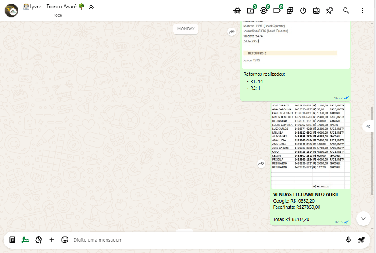This screenshot has height=253, width=376.
Task: Forward the retornos list image message
Action: pos(231,32)
